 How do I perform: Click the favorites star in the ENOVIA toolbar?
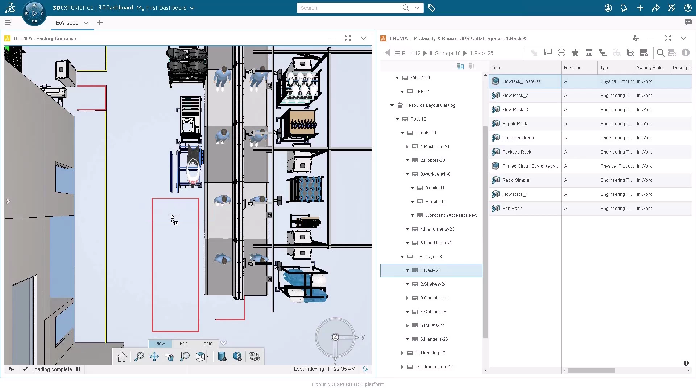click(x=575, y=53)
